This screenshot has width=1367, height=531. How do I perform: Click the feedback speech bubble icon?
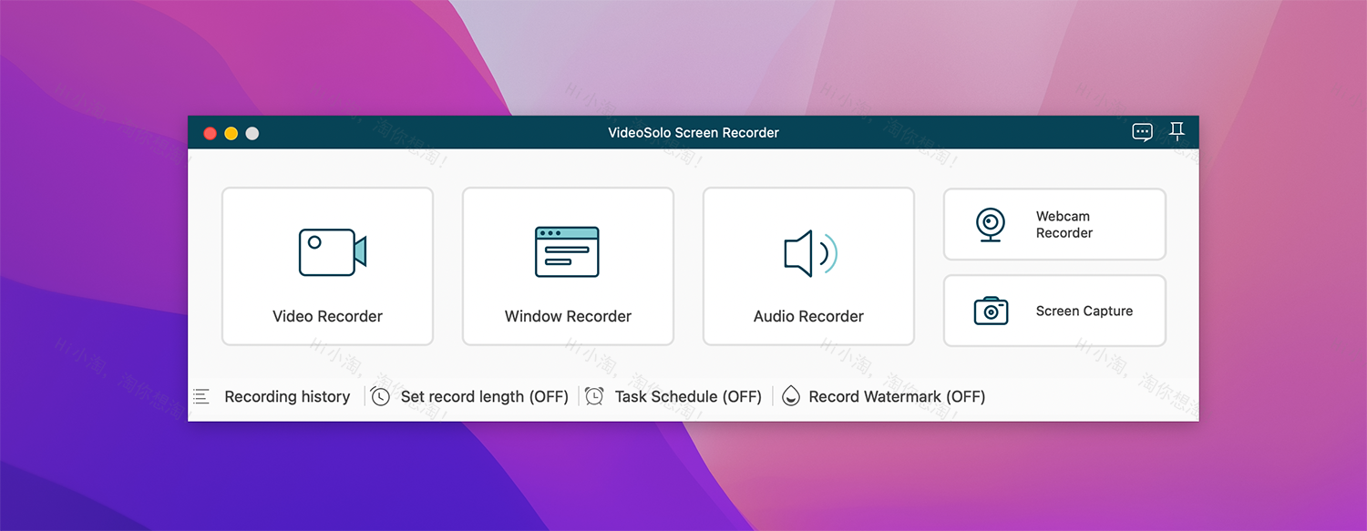[1141, 132]
